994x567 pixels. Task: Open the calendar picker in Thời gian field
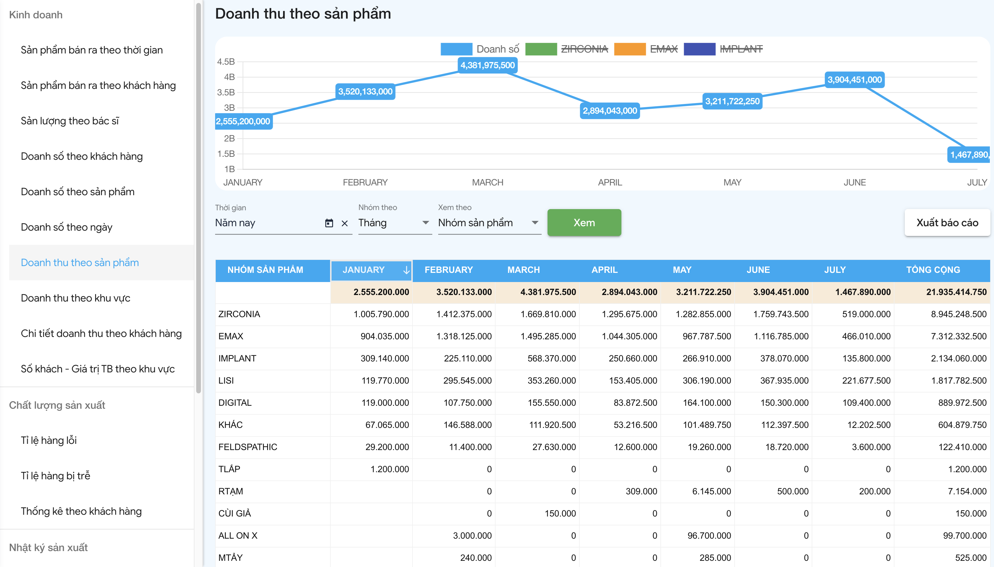tap(329, 223)
